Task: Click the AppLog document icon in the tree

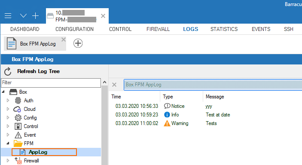Action: pyautogui.click(x=22, y=152)
